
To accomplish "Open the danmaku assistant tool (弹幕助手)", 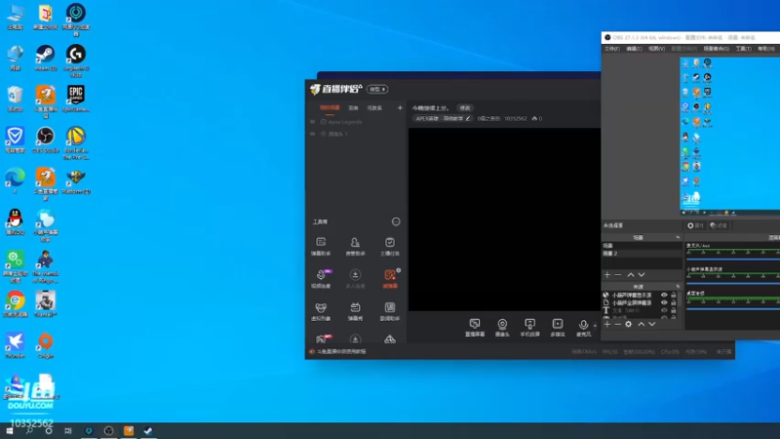I will [321, 247].
